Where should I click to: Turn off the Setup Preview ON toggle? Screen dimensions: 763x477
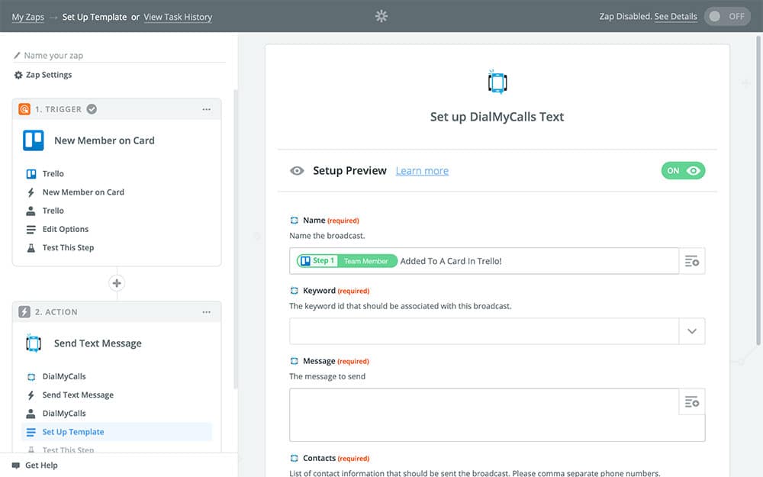coord(683,171)
